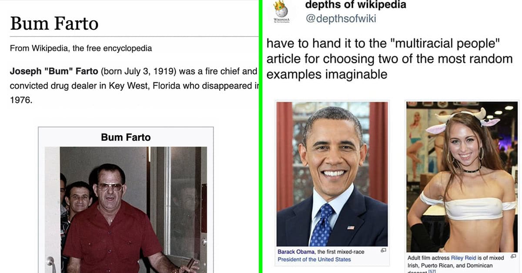Open the Bum Farto infobox photo
This screenshot has height=273, width=522.
[126, 210]
